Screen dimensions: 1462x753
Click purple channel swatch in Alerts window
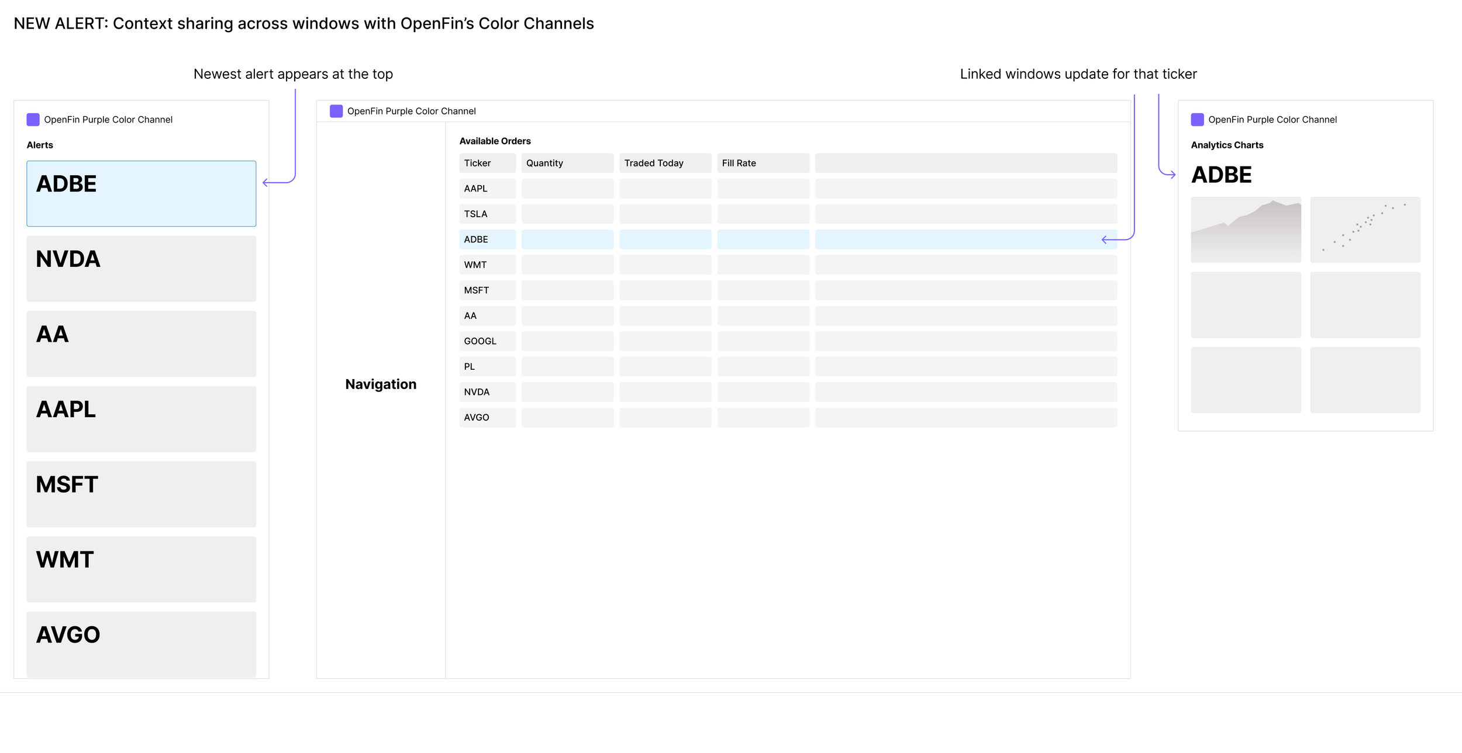[x=33, y=120]
